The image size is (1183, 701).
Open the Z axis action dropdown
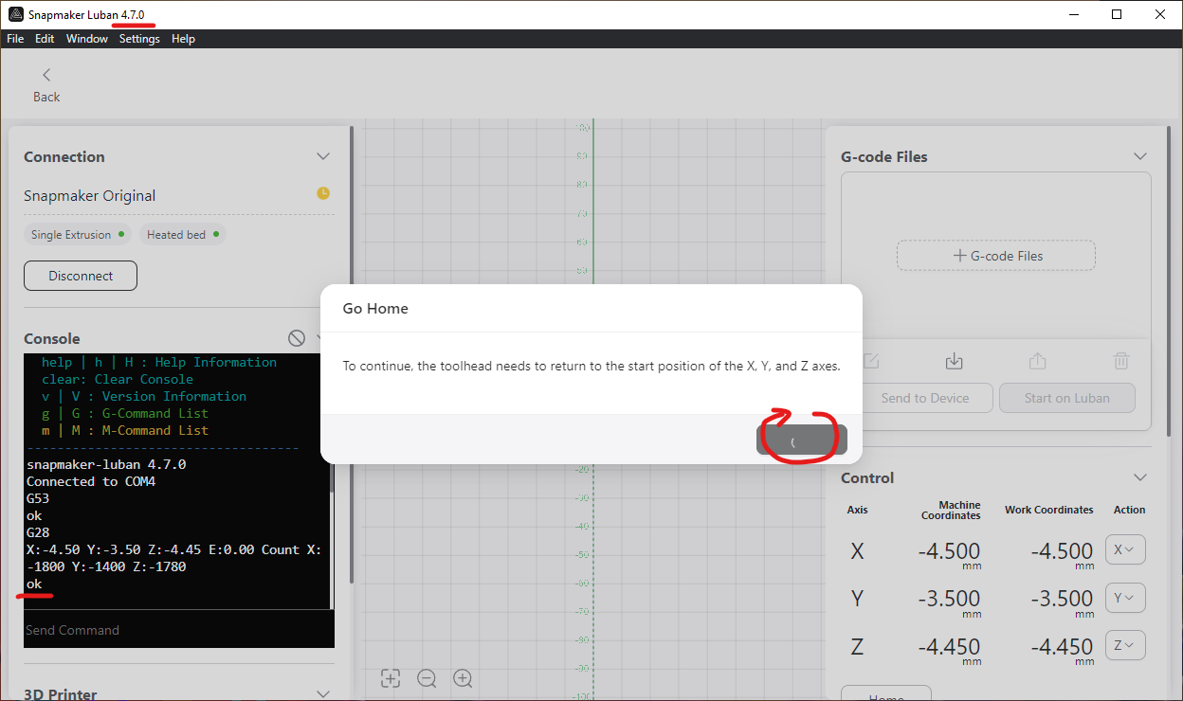[1125, 645]
